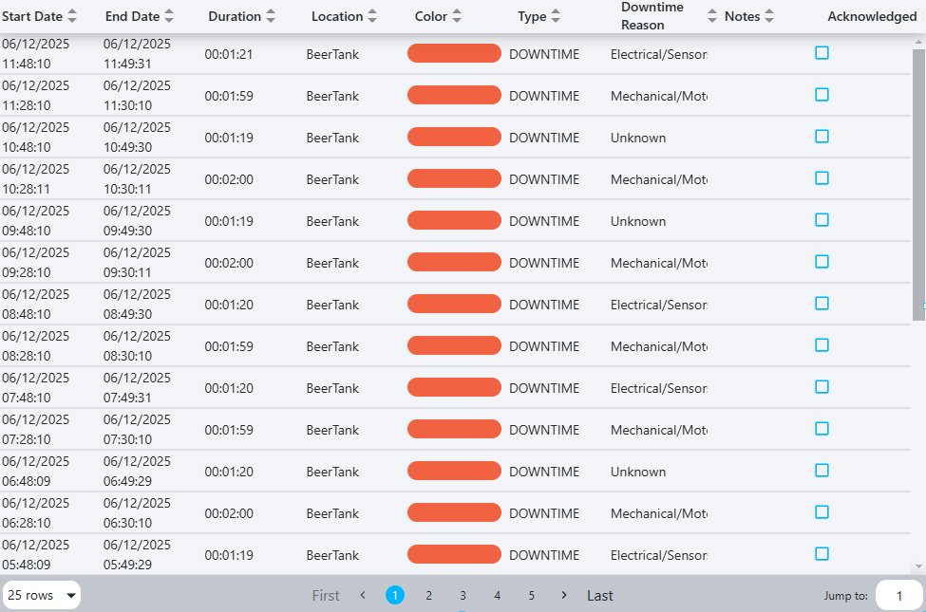
Task: Acknowledge the 10:48:10 Unknown downtime row
Action: click(x=822, y=137)
